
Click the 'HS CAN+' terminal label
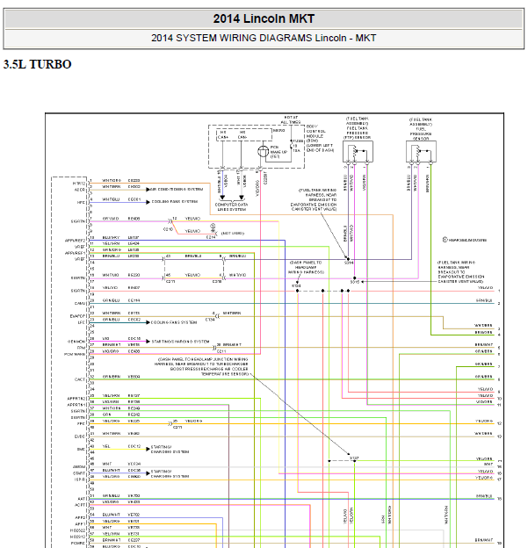[223, 135]
